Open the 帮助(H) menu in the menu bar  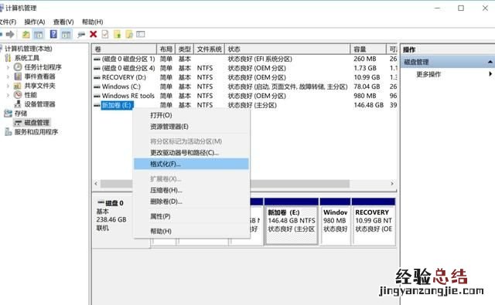click(93, 22)
